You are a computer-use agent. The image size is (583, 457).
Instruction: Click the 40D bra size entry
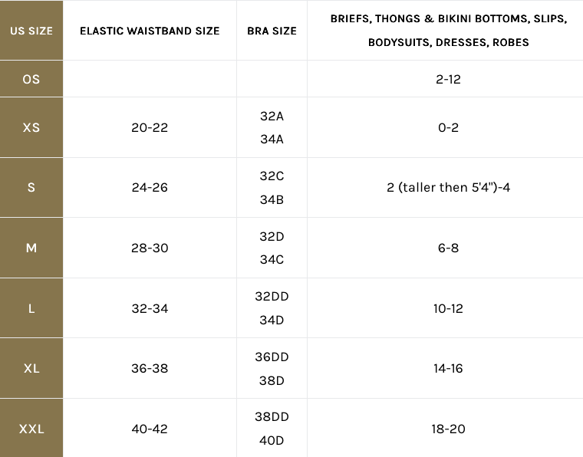click(x=272, y=440)
